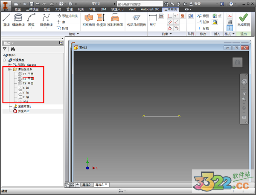This screenshot has height=195, width=256.
Task: Collapse the 折叠模型 tree node
Action: pyautogui.click(x=4, y=60)
